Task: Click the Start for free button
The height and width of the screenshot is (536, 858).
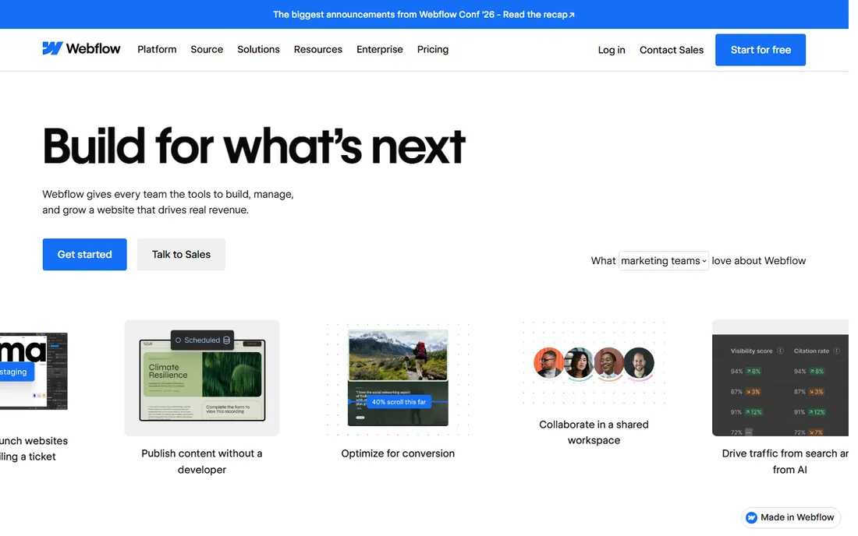Action: point(760,50)
